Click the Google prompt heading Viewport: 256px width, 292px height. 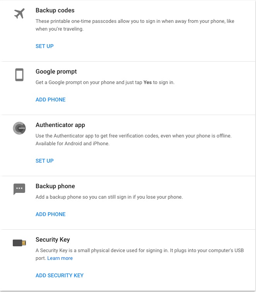click(x=56, y=72)
